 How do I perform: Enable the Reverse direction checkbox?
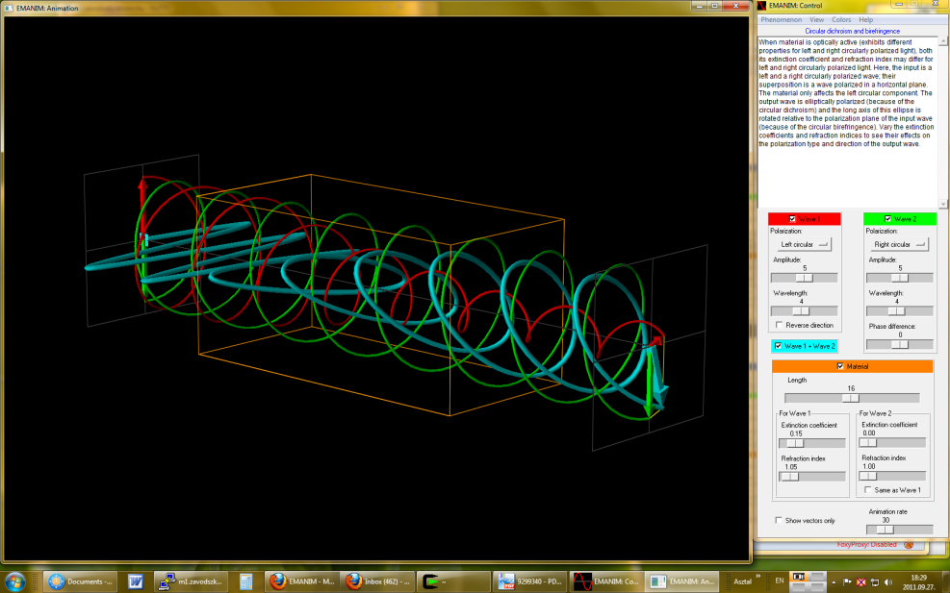[x=780, y=325]
